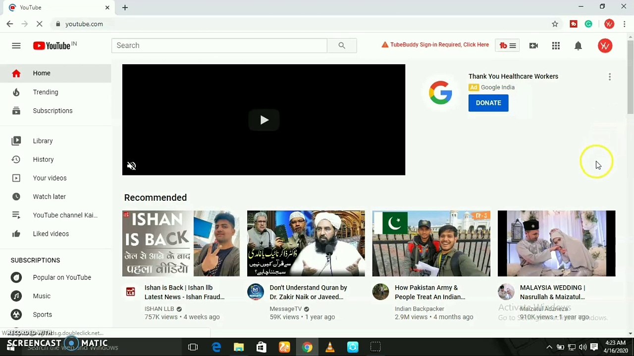Image resolution: width=634 pixels, height=356 pixels.
Task: Click the MessageTV channel avatar
Action: [256, 292]
